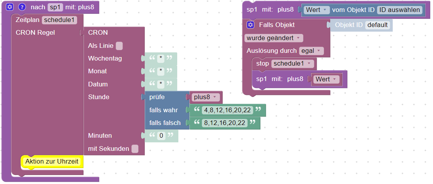Click the 'Falls Objekt' label

tap(277, 25)
